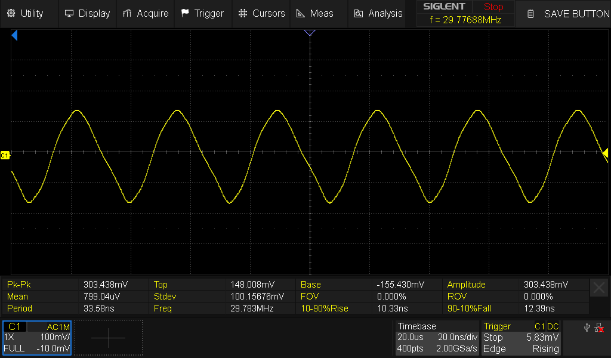611x358 pixels.
Task: Open the Acquire menu
Action: [146, 13]
